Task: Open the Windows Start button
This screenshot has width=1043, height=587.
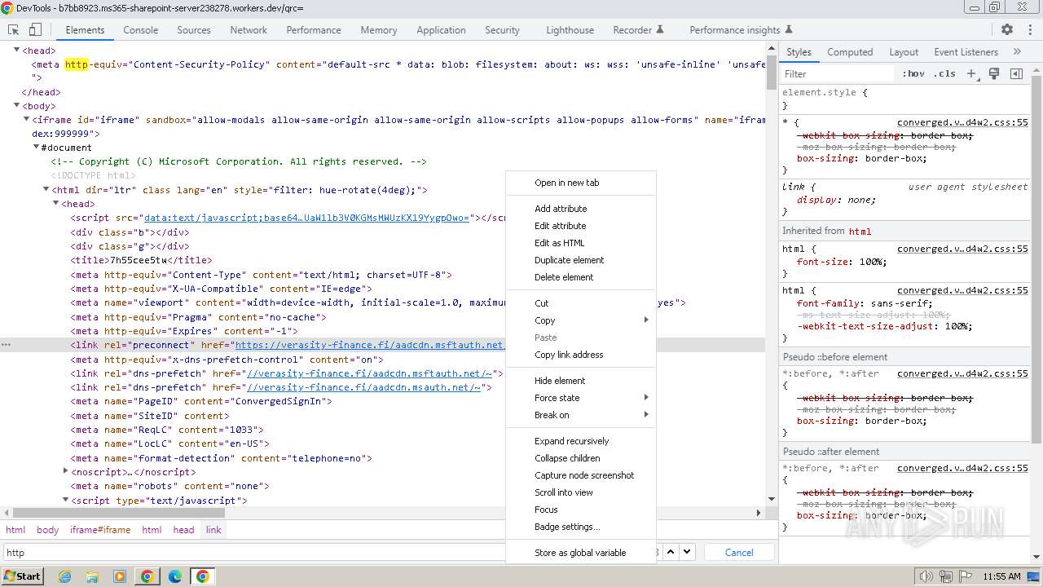Action: point(22,576)
